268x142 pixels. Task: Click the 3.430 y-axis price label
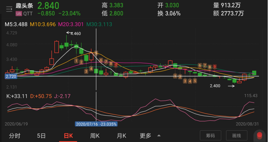[12, 60]
